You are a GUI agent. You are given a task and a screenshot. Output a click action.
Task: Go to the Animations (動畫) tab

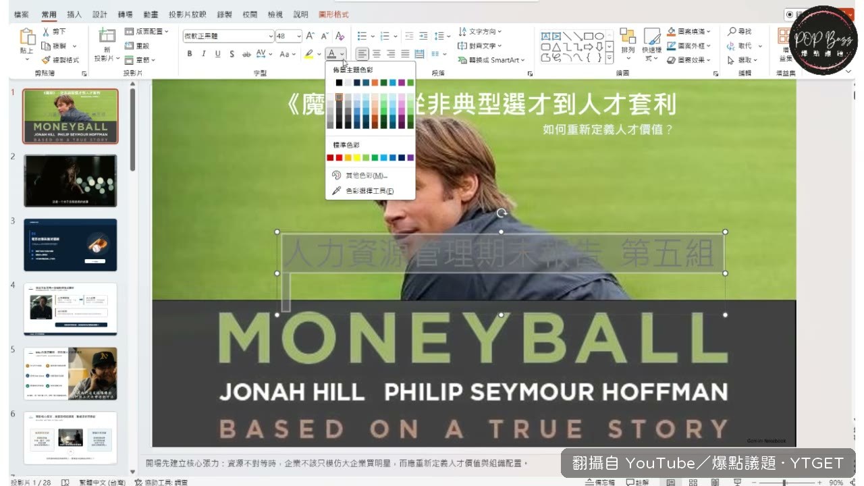151,14
